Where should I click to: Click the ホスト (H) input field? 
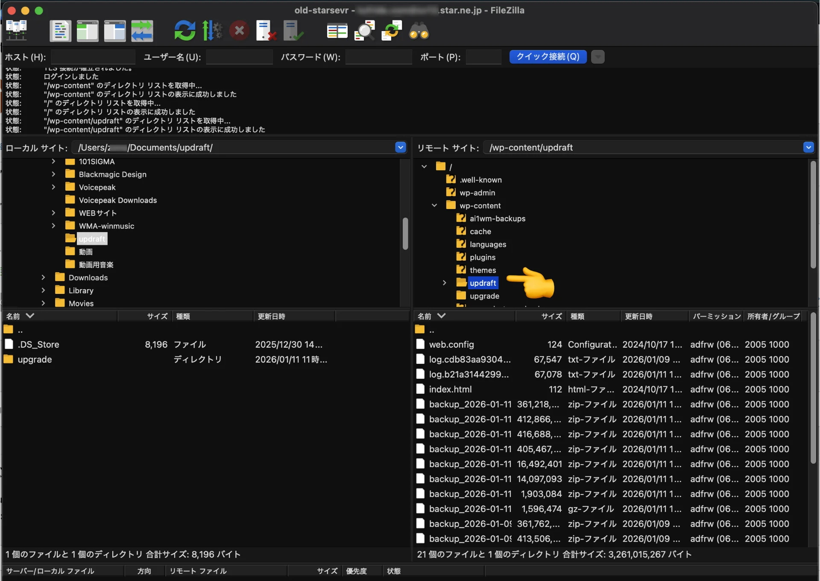pos(93,57)
